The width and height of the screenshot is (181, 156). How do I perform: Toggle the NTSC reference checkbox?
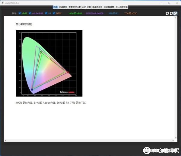click(54, 13)
